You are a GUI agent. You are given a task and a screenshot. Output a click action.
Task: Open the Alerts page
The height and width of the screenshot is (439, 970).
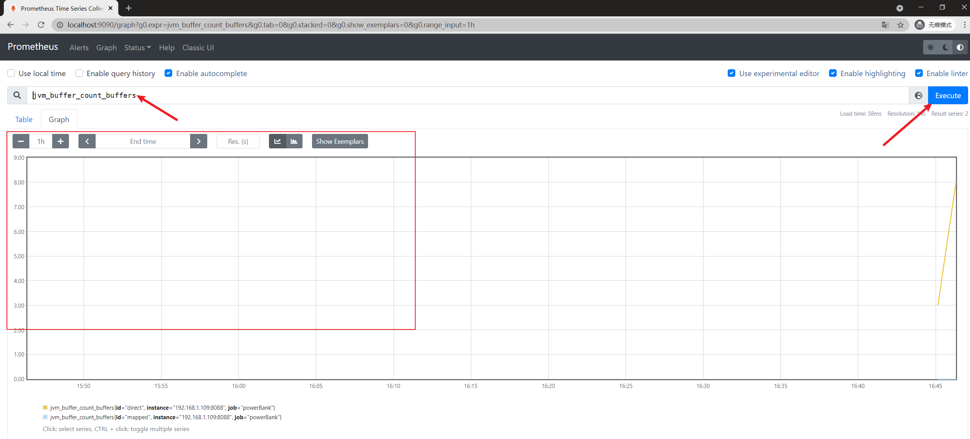click(79, 48)
